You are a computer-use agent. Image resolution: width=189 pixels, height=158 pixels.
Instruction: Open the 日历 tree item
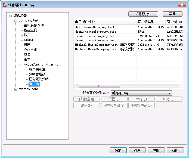(x=27, y=45)
